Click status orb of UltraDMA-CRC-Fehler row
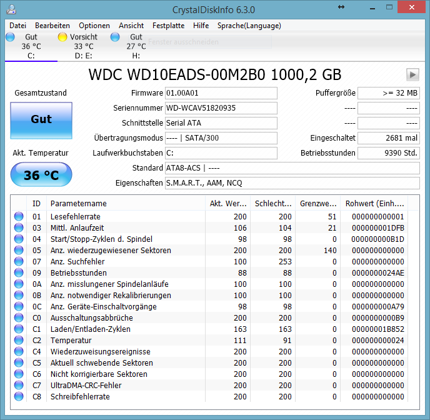The height and width of the screenshot is (420, 430). (x=19, y=385)
